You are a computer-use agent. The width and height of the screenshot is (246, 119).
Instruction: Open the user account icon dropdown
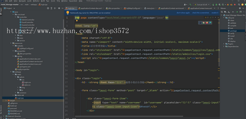pos(185,5)
